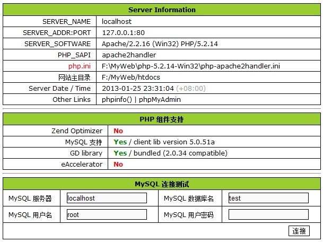Select the F:/MyWeb/htdocs directory value

[x=131, y=77]
